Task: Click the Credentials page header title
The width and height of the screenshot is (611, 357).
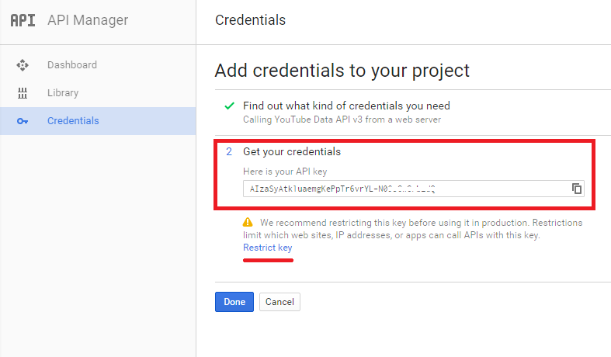Action: click(x=250, y=20)
